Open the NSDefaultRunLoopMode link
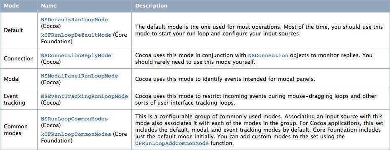 pyautogui.click(x=74, y=20)
